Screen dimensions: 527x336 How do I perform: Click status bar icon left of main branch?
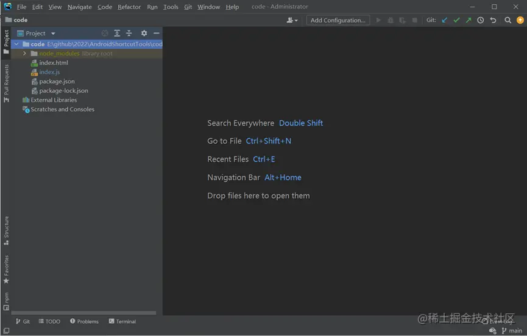[493, 331]
